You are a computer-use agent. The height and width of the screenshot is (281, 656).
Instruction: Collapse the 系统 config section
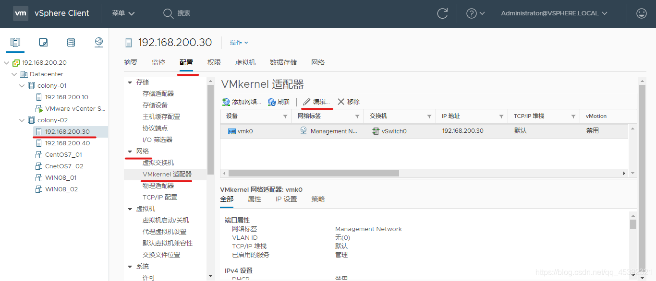130,267
